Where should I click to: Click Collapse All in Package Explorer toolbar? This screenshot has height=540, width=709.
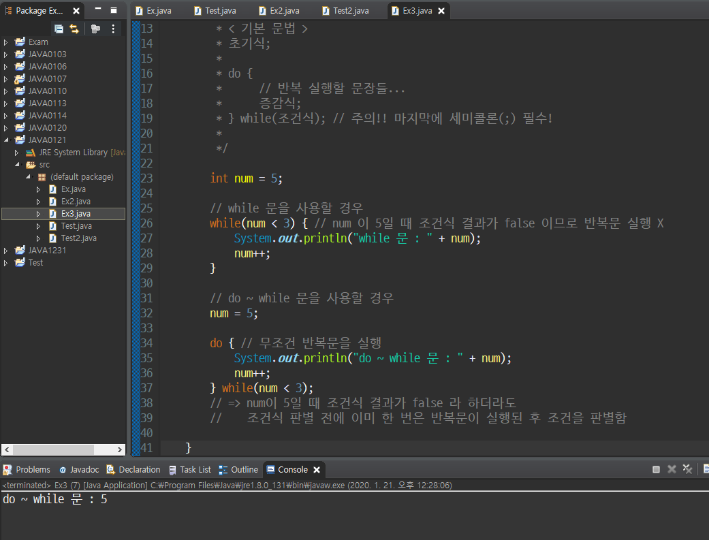[x=59, y=29]
